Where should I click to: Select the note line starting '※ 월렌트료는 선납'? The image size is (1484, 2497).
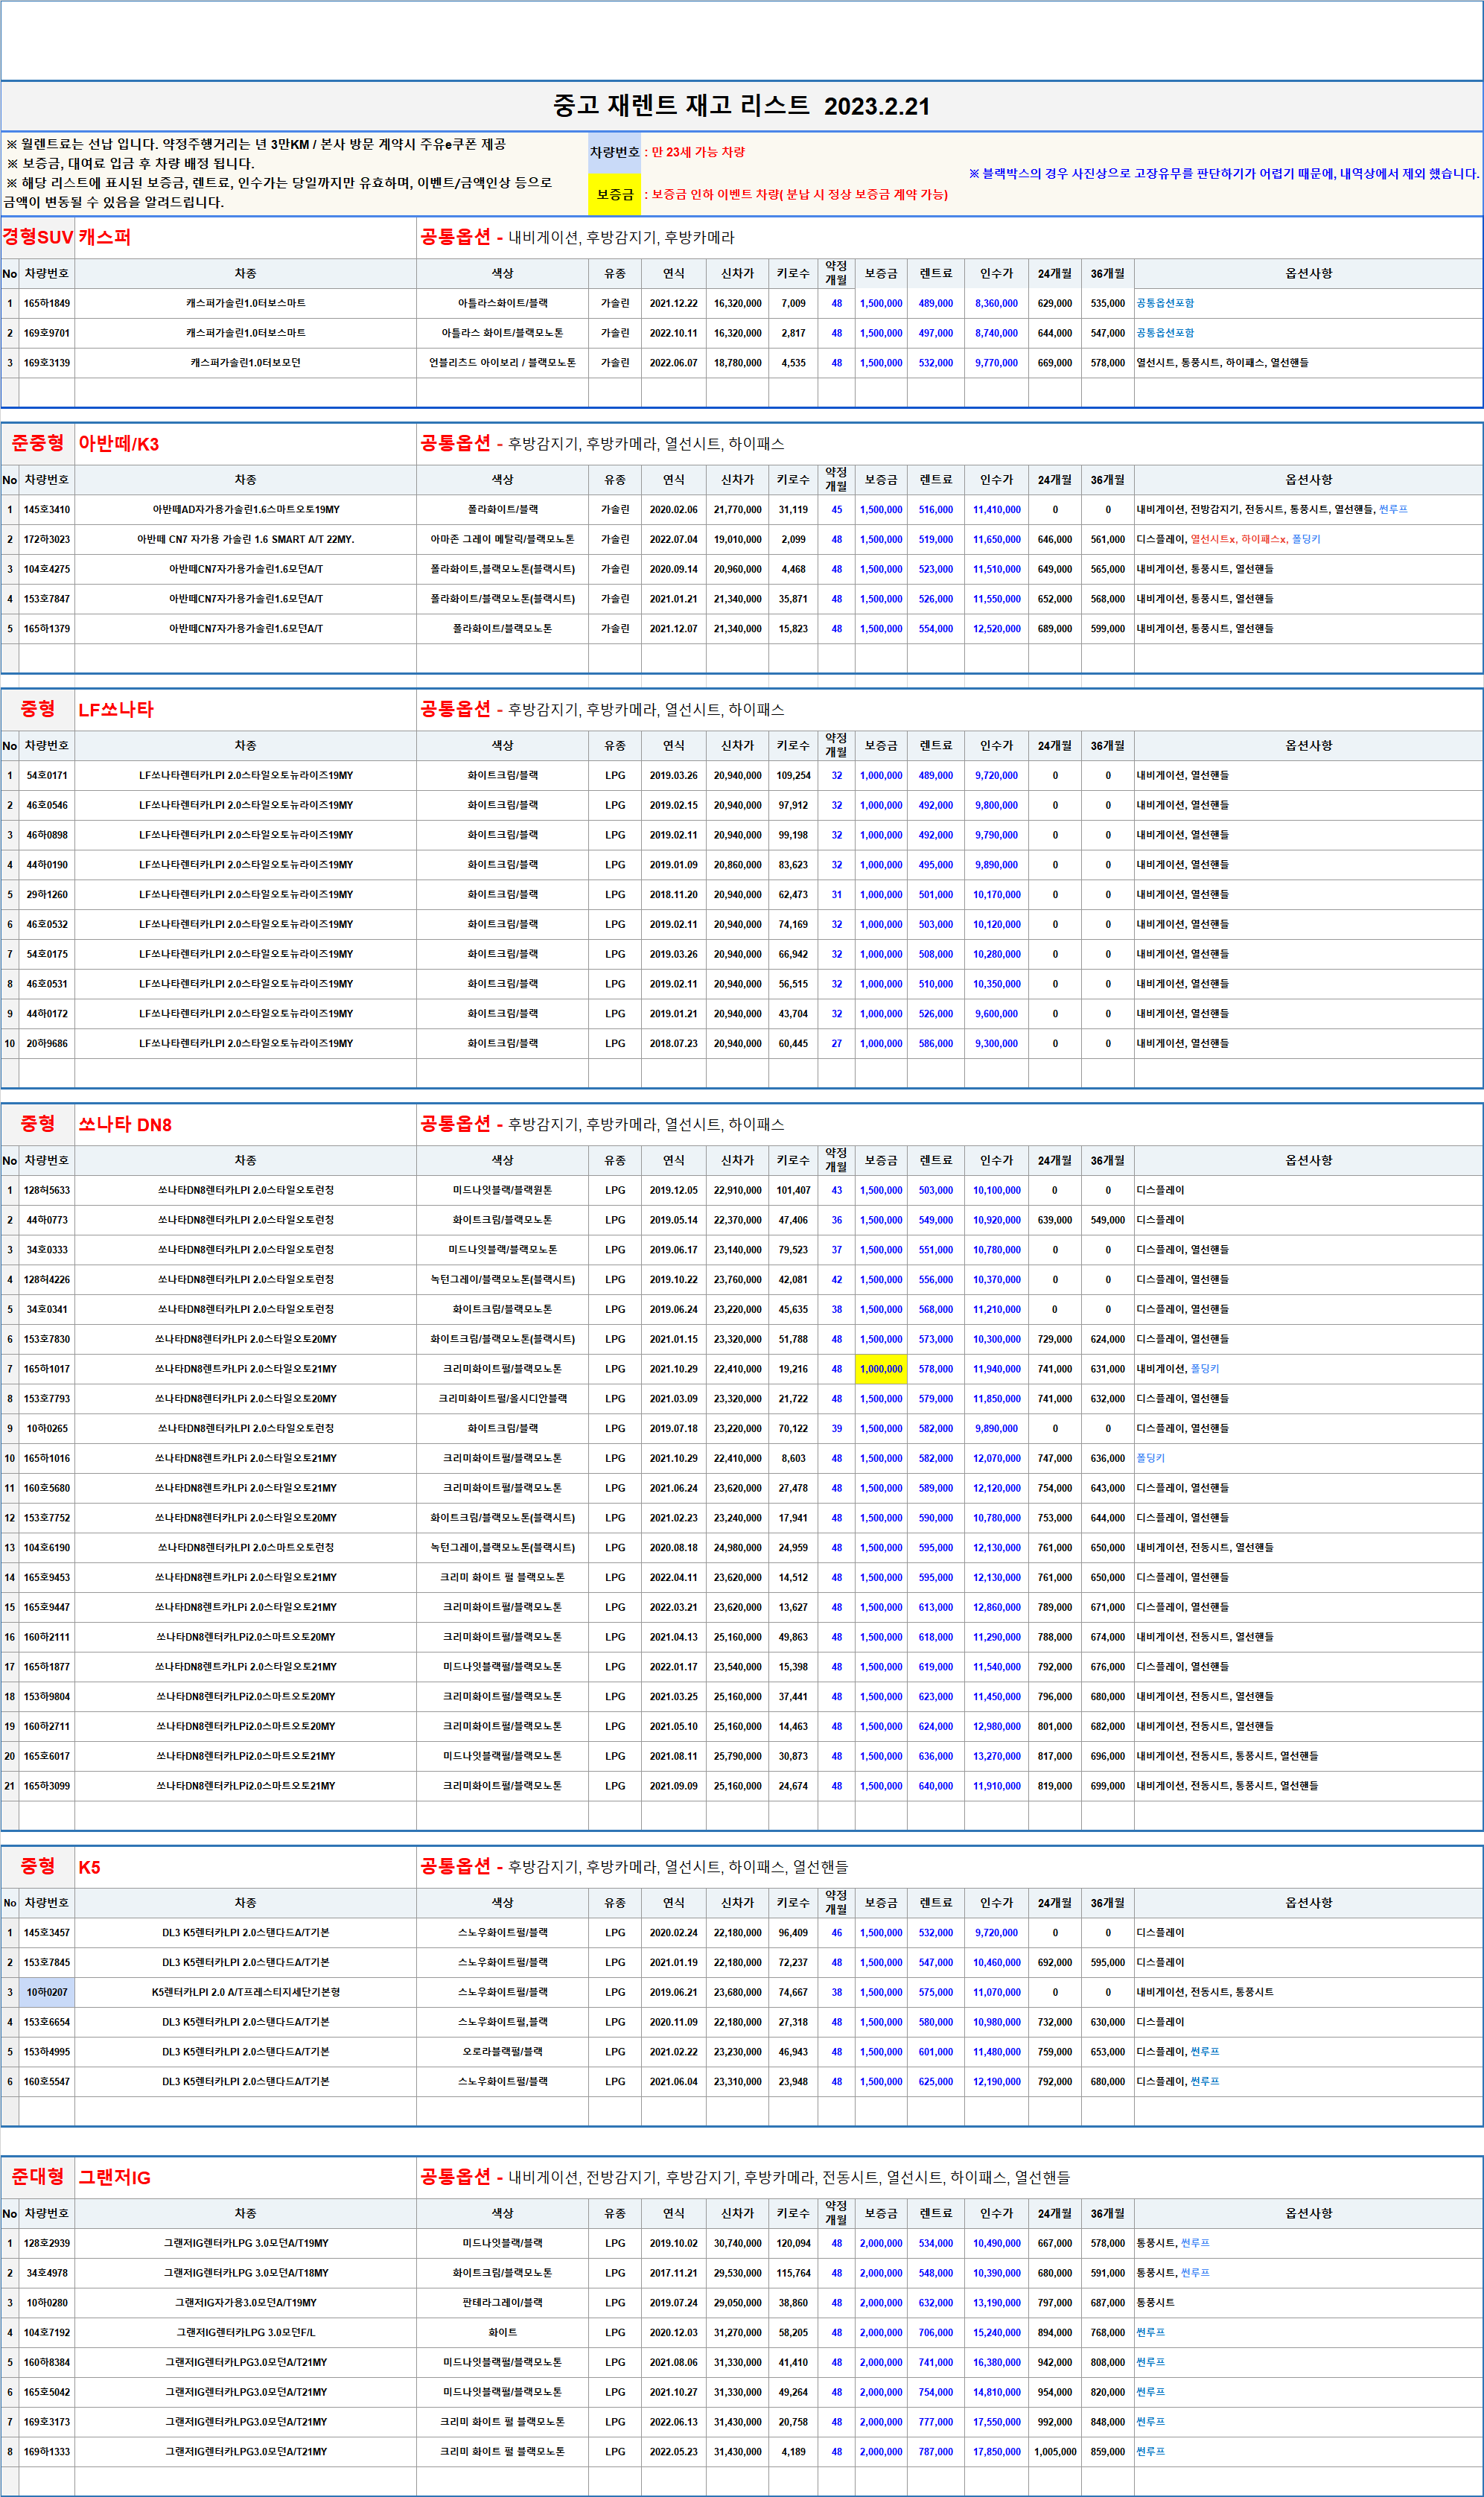pos(256,144)
